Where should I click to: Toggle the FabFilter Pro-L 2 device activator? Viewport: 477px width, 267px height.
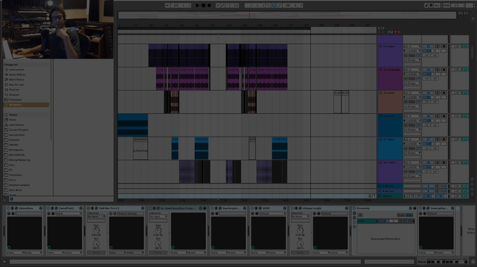88,208
